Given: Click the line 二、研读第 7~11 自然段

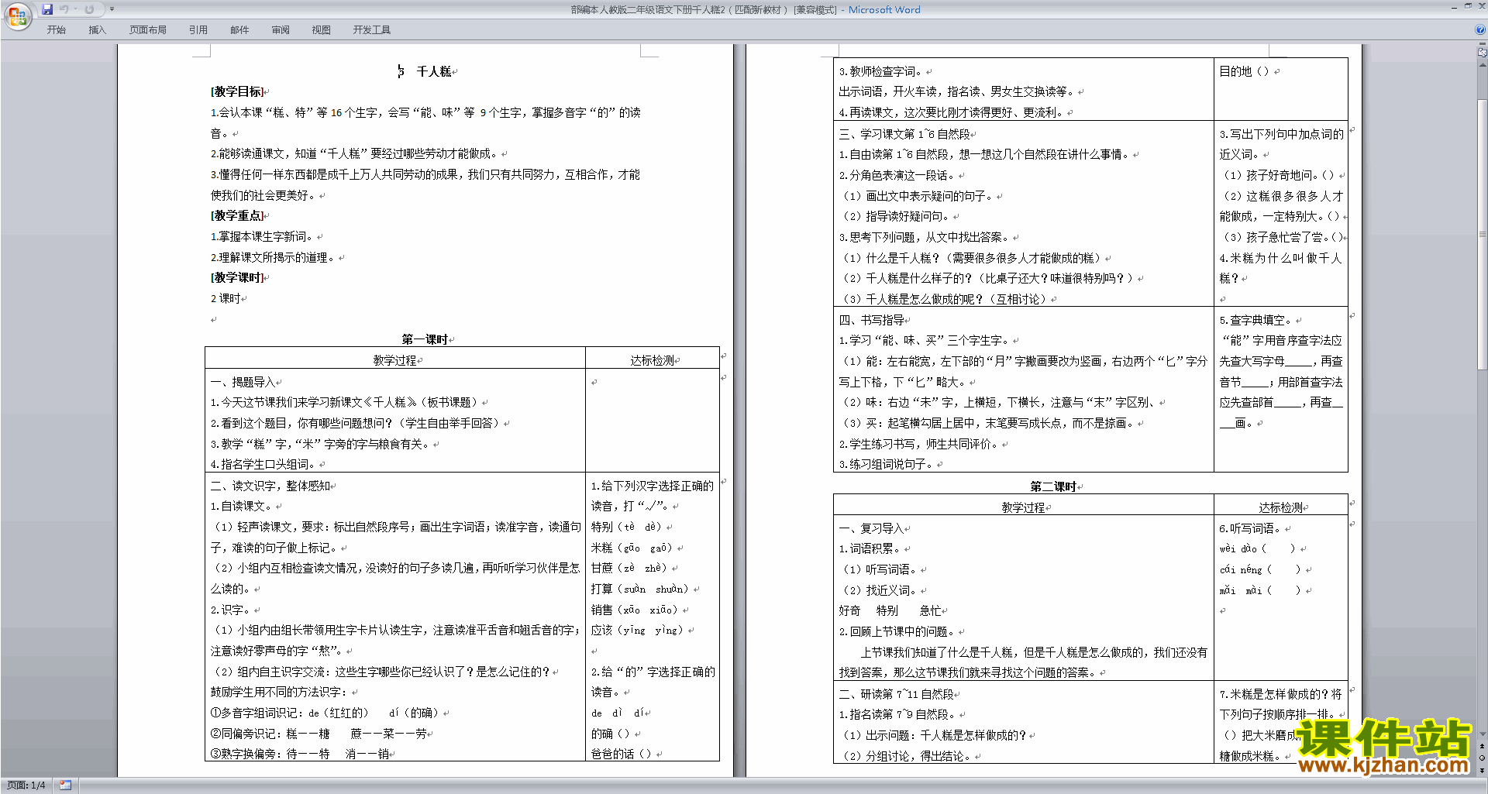Looking at the screenshot, I should click(896, 694).
